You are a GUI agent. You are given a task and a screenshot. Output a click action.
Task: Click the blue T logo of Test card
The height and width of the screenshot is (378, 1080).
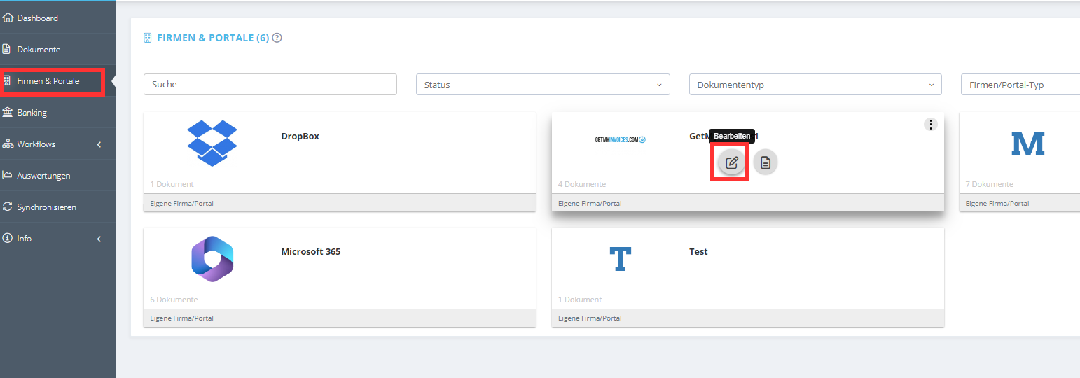click(x=620, y=259)
